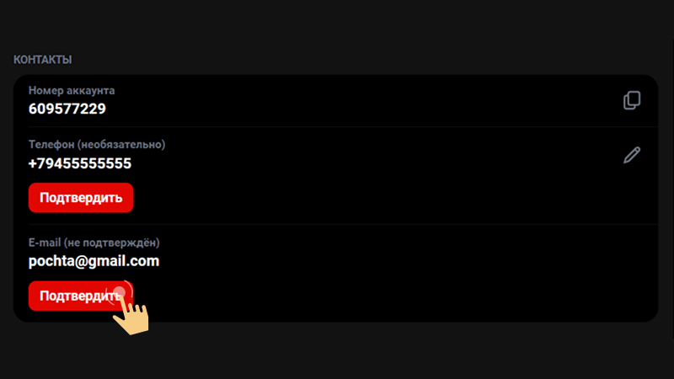Click the КОНТАКТЫ section heading
674x379 pixels.
coord(43,60)
